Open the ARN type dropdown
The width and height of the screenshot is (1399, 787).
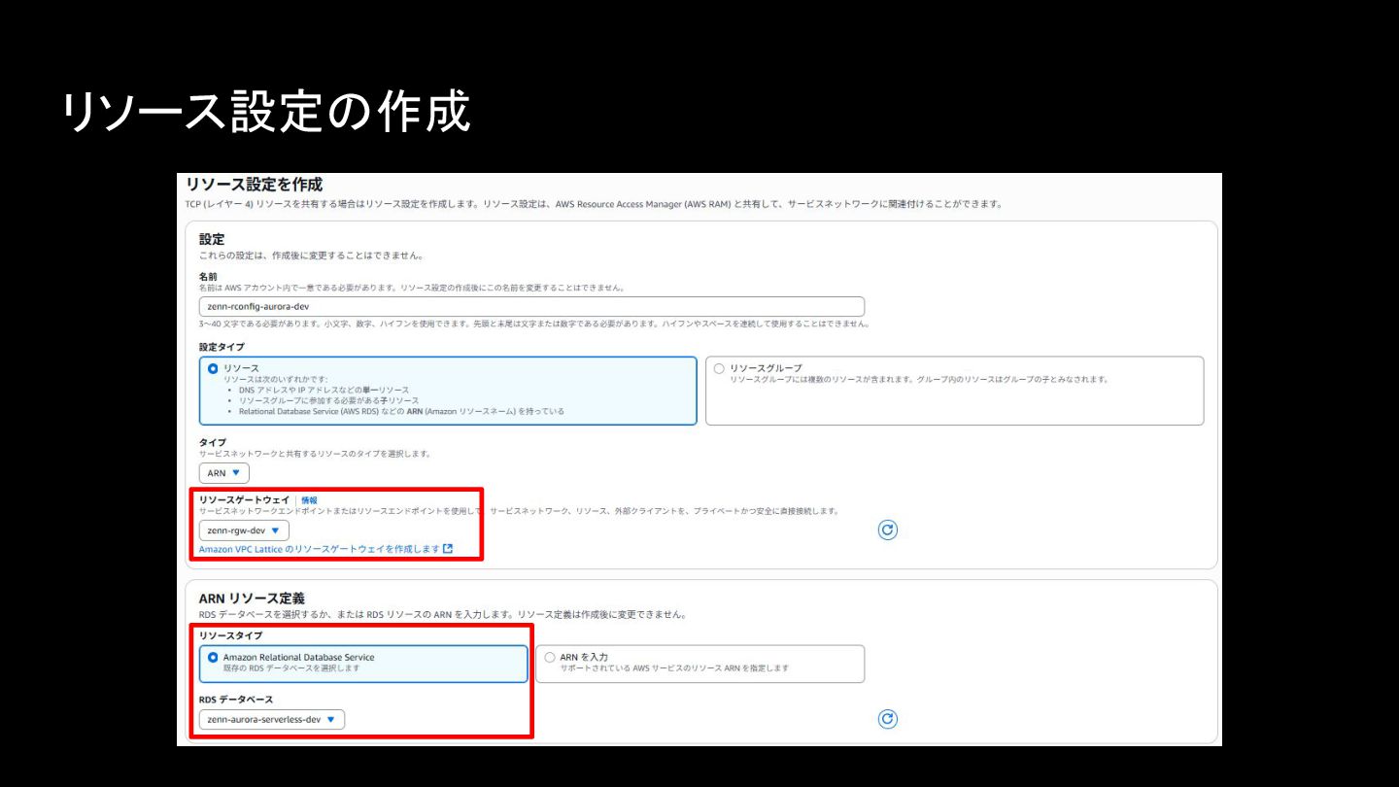(223, 473)
